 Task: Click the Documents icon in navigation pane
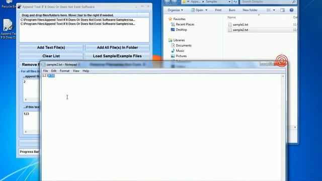(173, 46)
